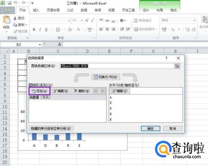
Task: Toggle Bold formatting in ribbon
Action: point(34,30)
